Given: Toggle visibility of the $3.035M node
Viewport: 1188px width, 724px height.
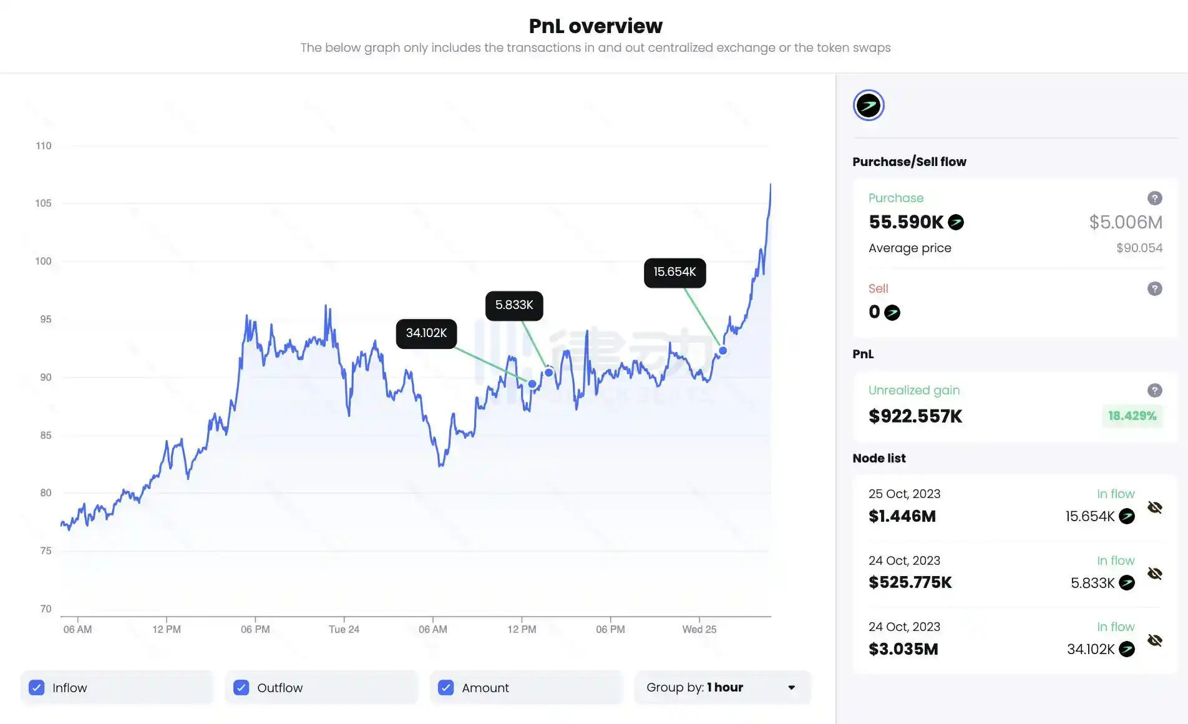Looking at the screenshot, I should (x=1154, y=640).
